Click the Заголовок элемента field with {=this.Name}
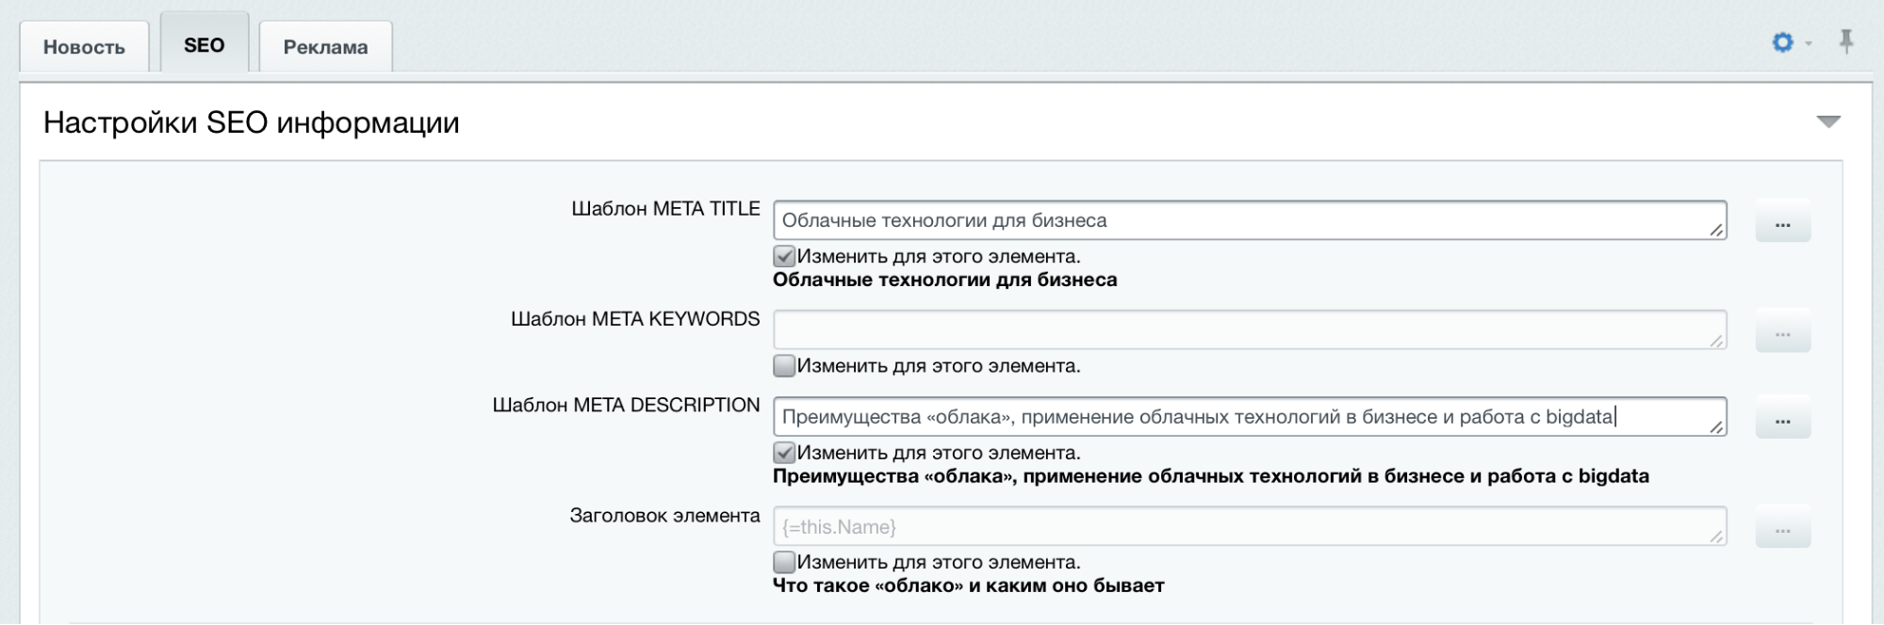 (x=1250, y=526)
